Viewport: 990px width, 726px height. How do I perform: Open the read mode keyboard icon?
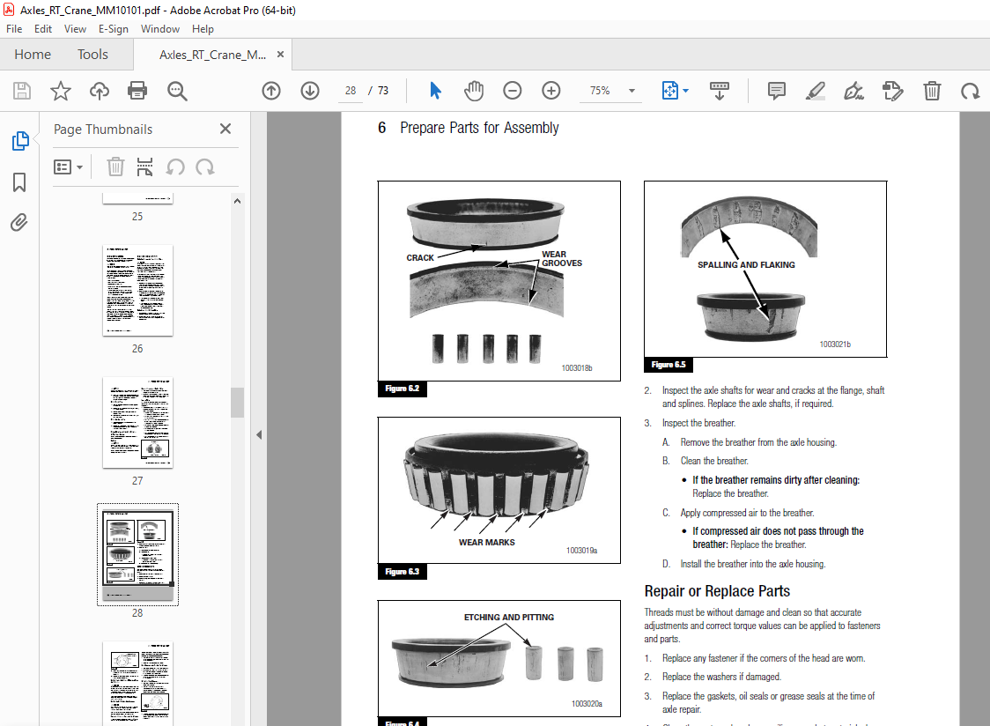pyautogui.click(x=719, y=91)
